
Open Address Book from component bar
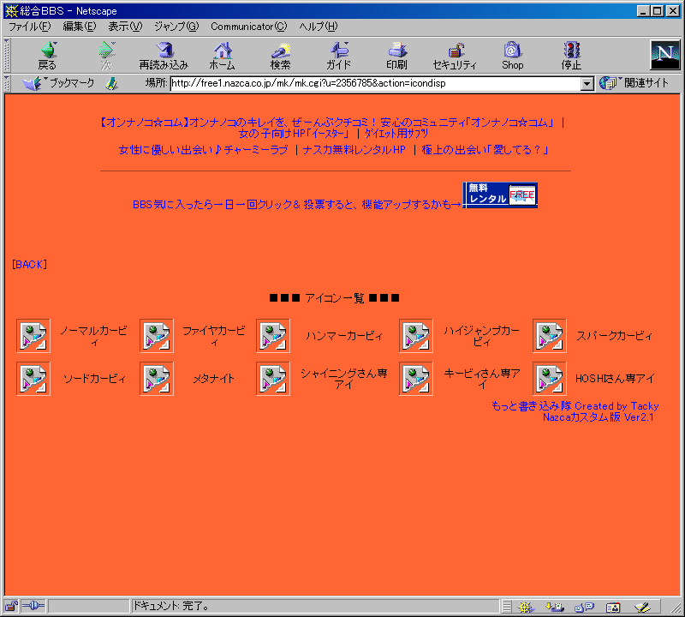point(613,607)
